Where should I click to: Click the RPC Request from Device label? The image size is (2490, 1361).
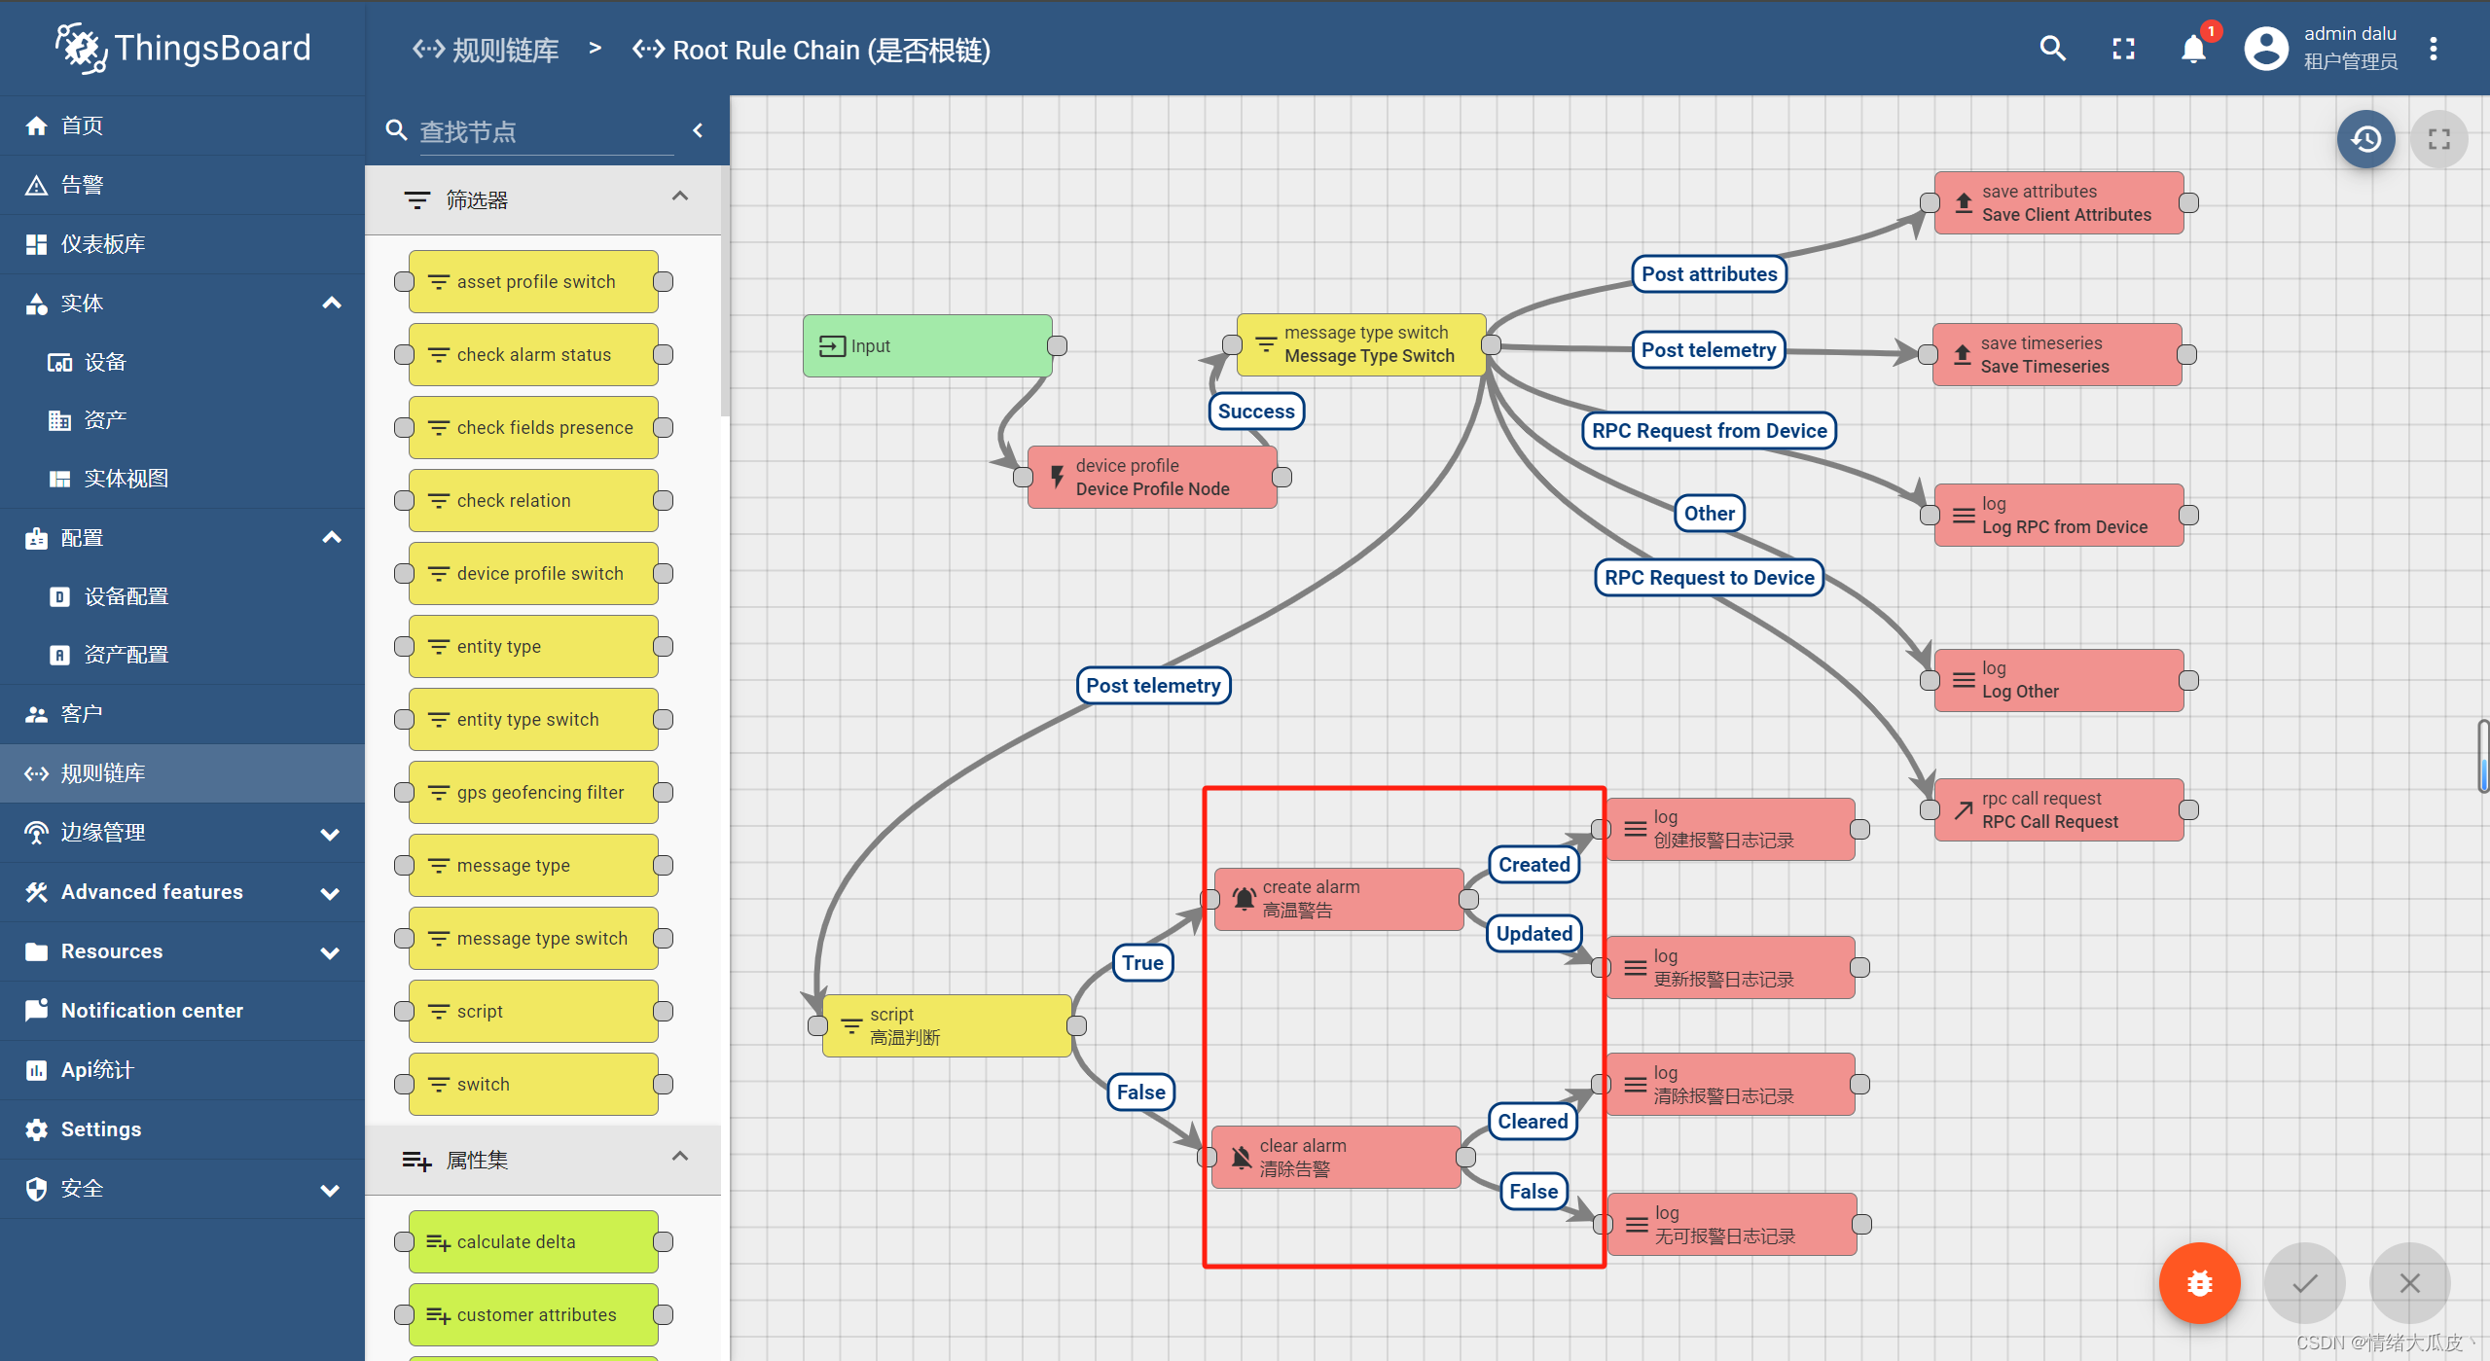coord(1709,431)
